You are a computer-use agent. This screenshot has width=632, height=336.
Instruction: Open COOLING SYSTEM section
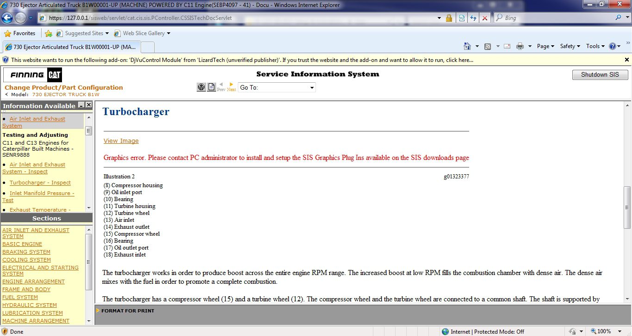(x=27, y=260)
